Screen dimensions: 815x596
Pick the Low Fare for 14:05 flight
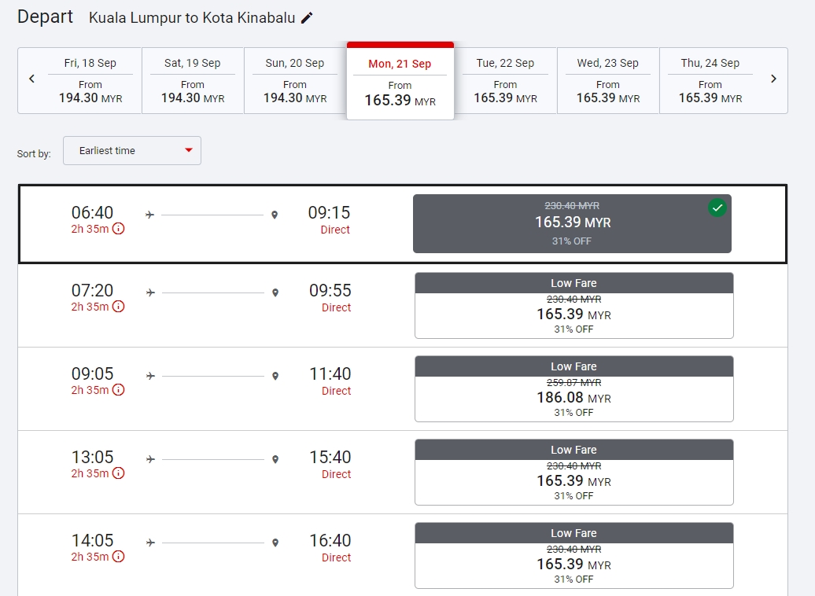point(573,556)
